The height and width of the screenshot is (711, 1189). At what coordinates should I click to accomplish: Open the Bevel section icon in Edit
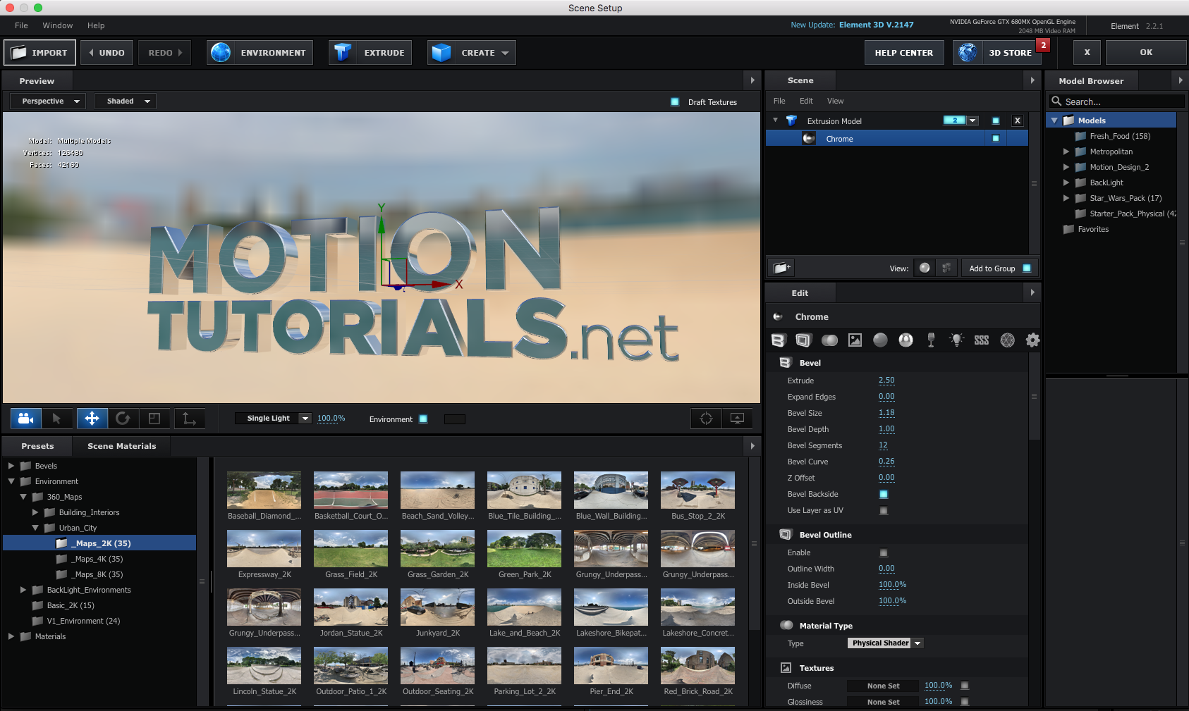pyautogui.click(x=778, y=340)
